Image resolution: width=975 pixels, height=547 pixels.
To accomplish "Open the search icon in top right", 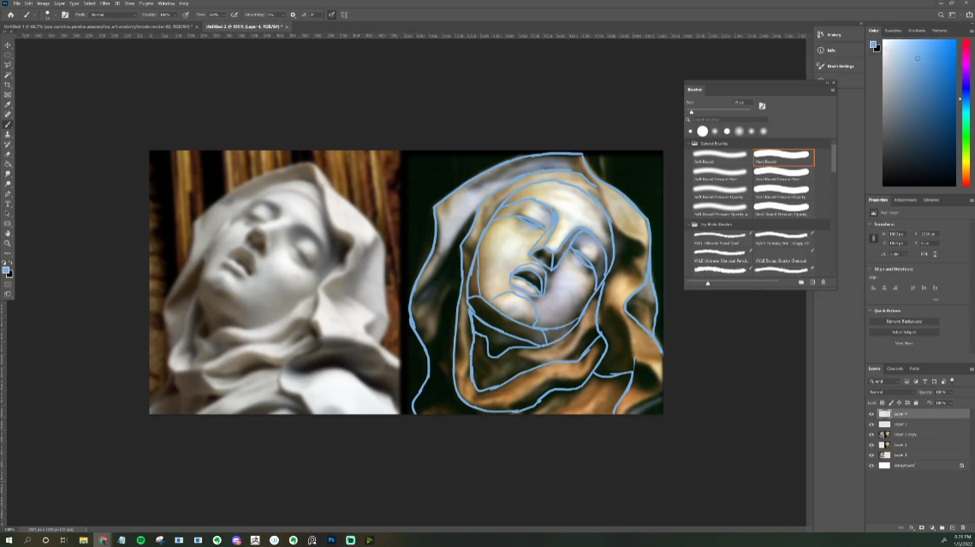I will [x=941, y=15].
